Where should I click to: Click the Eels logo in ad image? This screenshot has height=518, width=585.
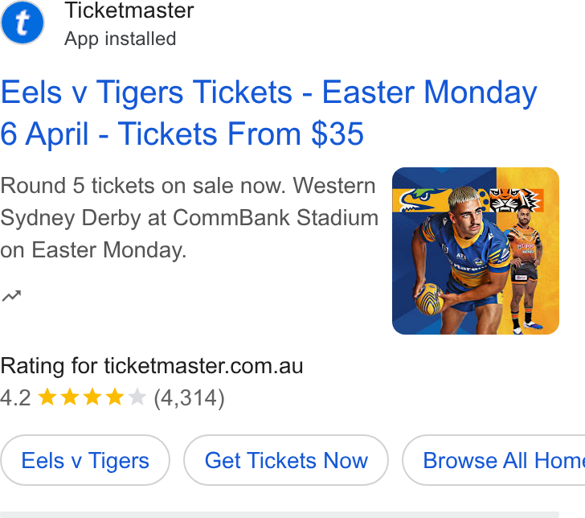(423, 200)
